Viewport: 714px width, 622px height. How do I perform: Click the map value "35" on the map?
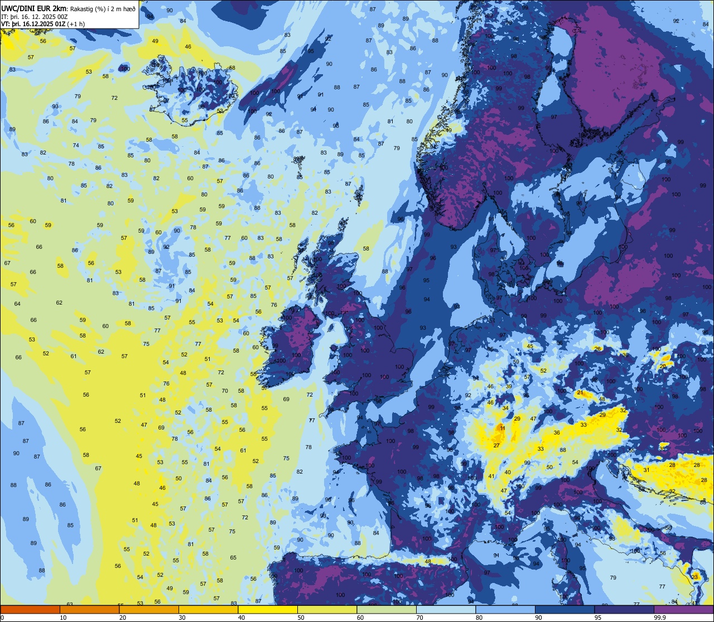[x=662, y=448]
